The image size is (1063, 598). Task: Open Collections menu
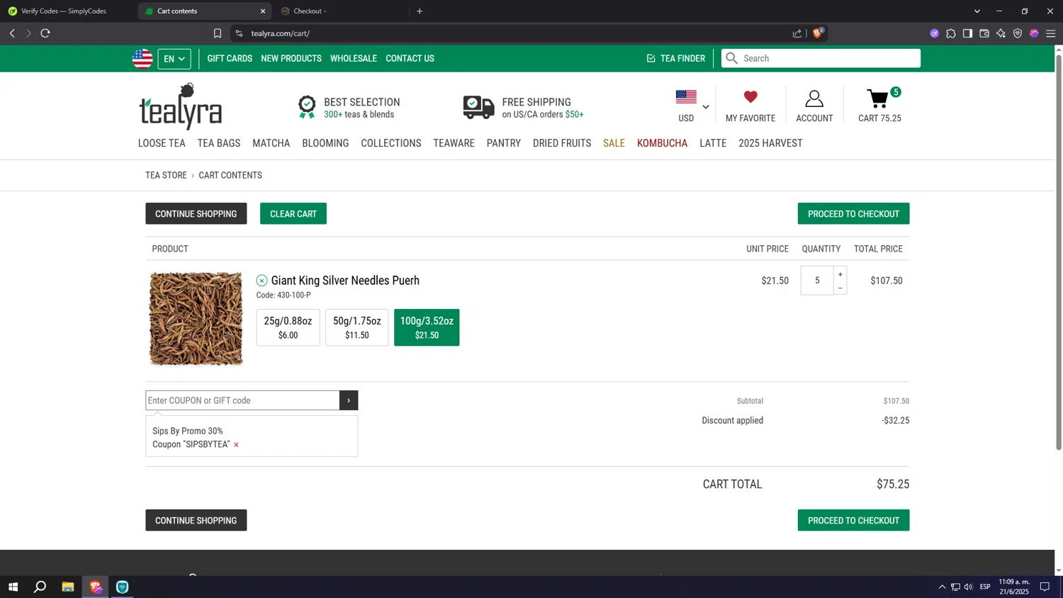pos(391,143)
